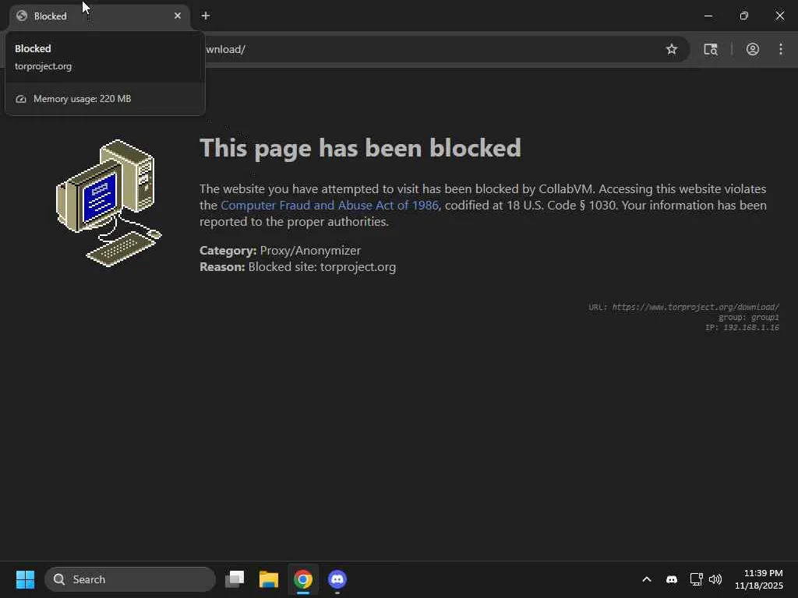Open Computer Fraud and Abuse Act link
Viewport: 798px width, 598px height.
point(330,205)
